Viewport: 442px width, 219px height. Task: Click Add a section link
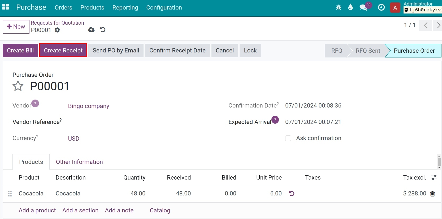[x=80, y=210]
